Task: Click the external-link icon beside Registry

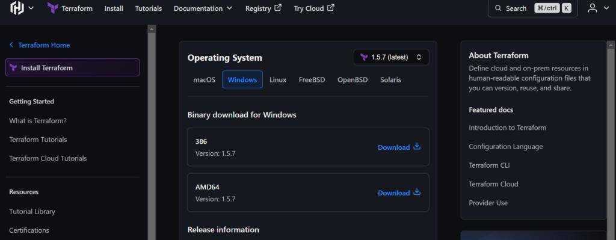Action: click(x=278, y=7)
